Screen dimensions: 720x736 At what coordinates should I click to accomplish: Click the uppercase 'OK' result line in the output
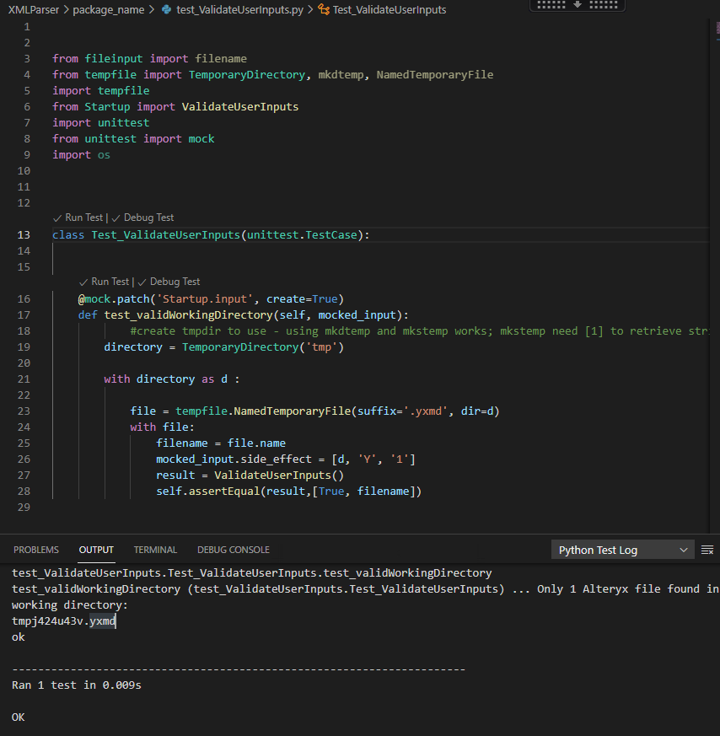(x=19, y=717)
